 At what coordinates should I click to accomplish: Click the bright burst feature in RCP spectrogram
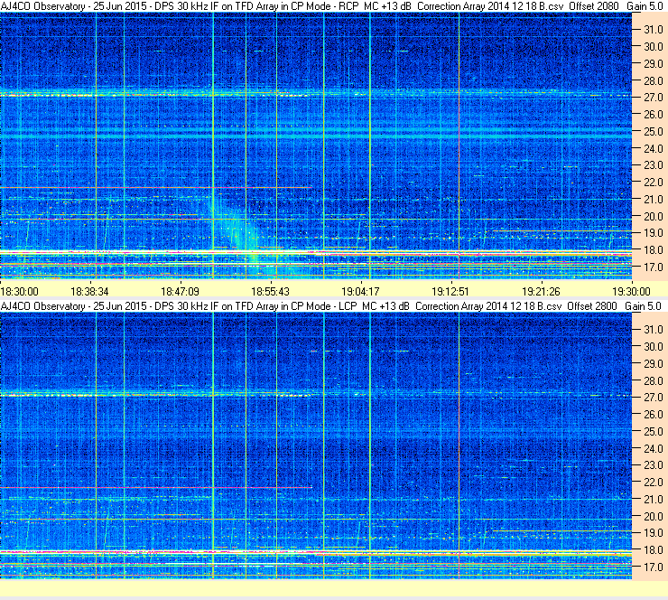pyautogui.click(x=241, y=235)
